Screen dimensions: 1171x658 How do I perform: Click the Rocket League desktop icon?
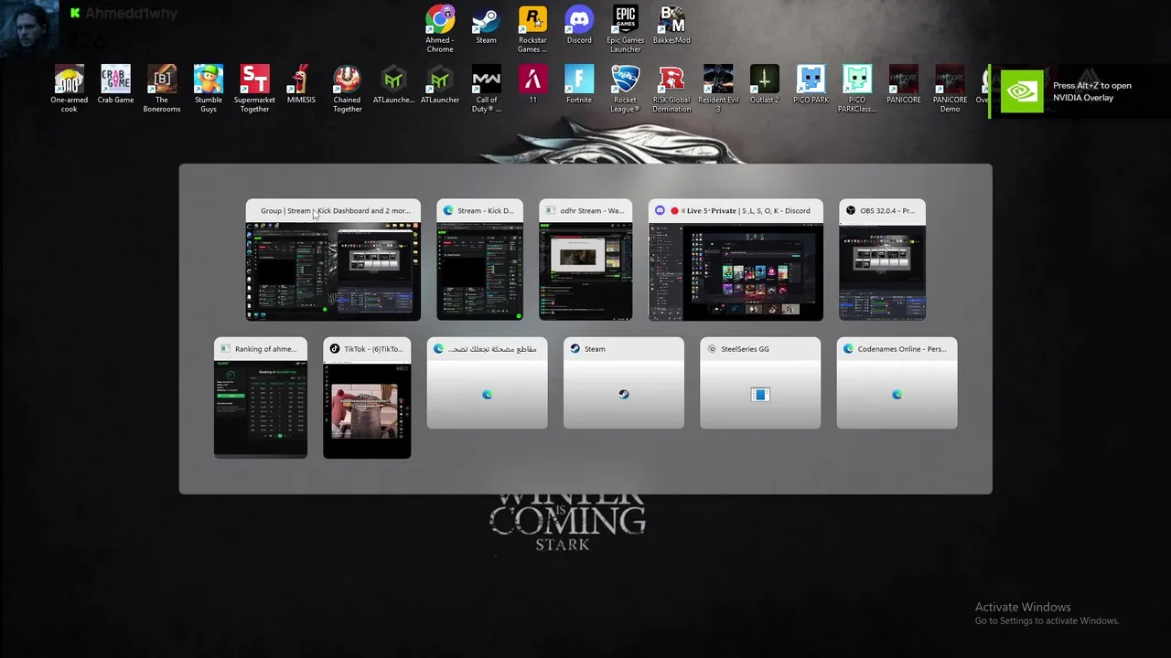[x=626, y=89]
